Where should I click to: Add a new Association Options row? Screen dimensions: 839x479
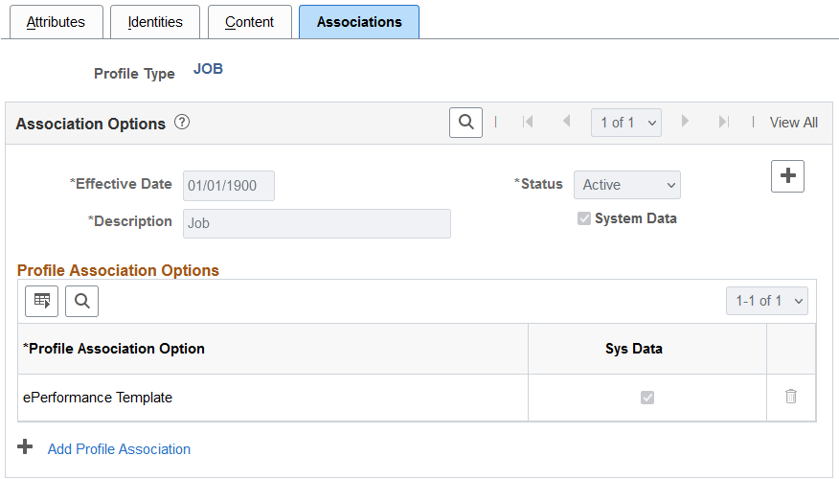(787, 176)
